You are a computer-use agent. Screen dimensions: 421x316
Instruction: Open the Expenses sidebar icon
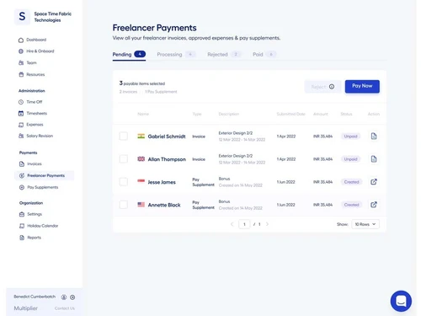[x=21, y=125]
